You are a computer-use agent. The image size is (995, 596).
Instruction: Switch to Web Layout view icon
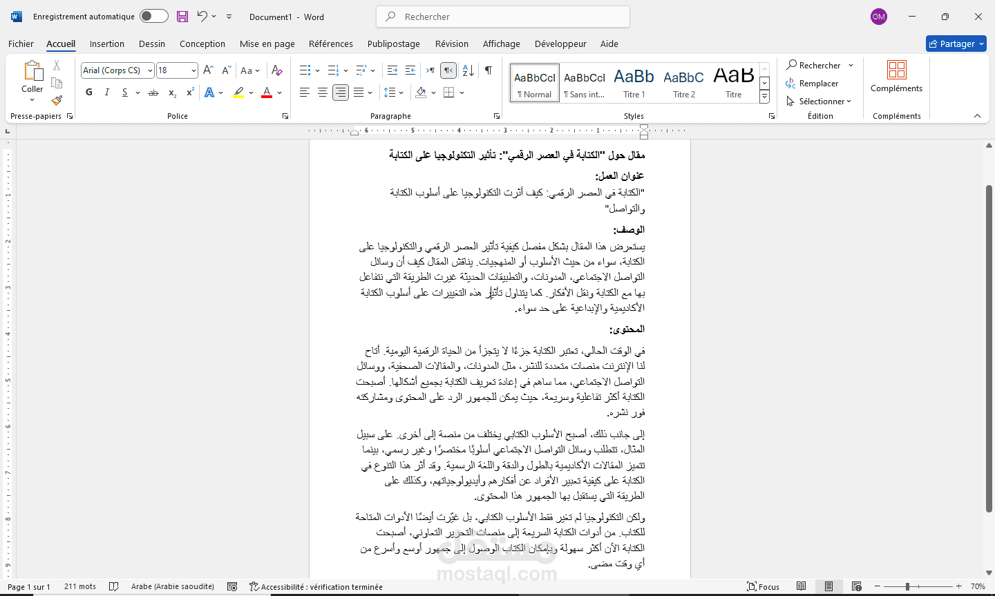click(x=856, y=586)
